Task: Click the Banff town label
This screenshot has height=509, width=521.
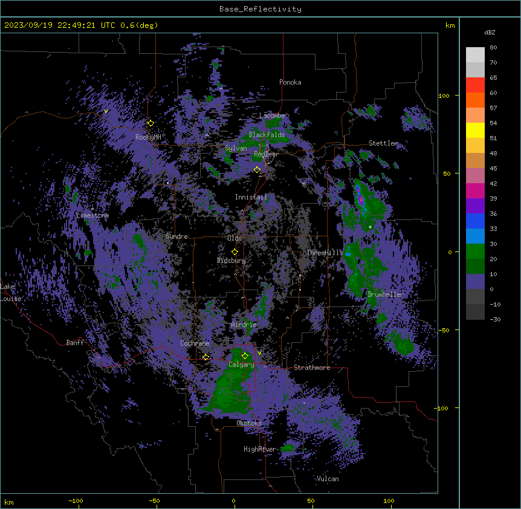Action: (75, 343)
